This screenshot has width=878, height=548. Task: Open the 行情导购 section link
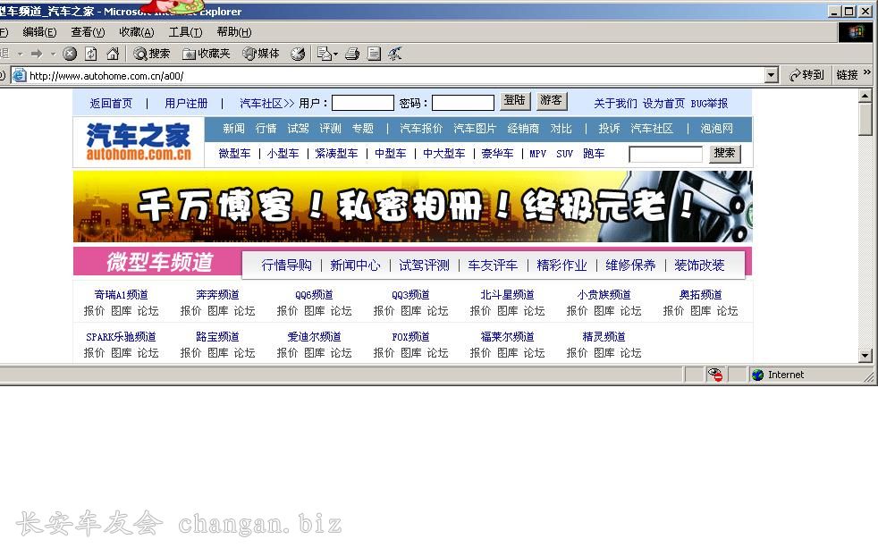point(286,266)
